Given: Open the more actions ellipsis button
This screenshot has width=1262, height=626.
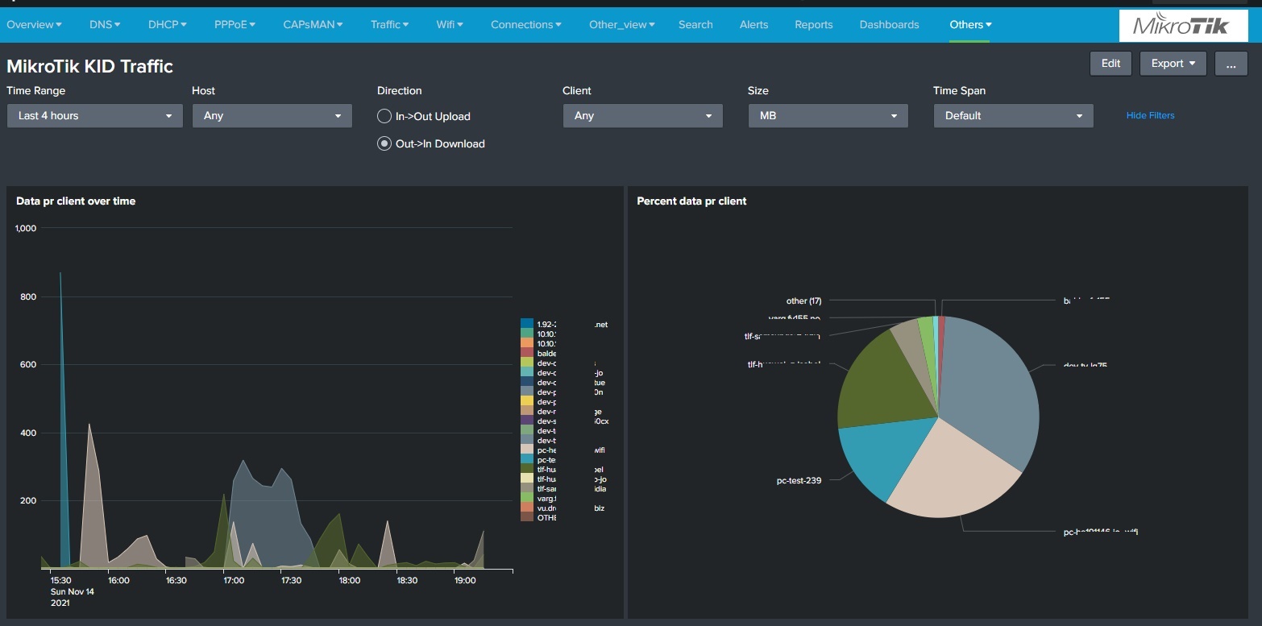Looking at the screenshot, I should pyautogui.click(x=1231, y=64).
